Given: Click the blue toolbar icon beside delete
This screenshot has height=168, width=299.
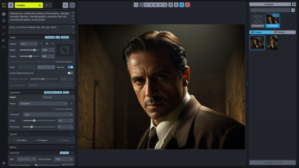Looking at the screenshot, I should coord(182,5).
